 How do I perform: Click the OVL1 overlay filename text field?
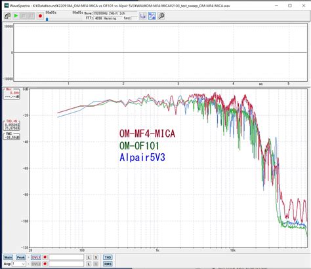pyautogui.click(x=66, y=257)
